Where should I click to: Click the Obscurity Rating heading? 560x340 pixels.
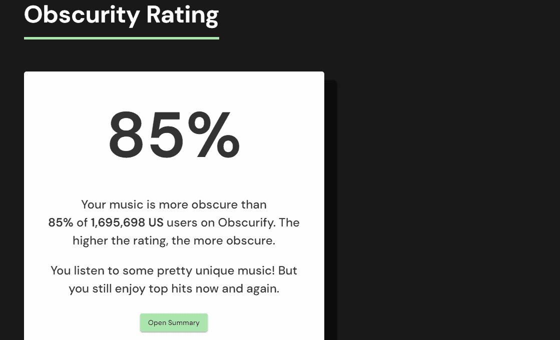[122, 15]
